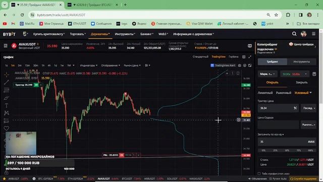
Task: Toggle percent mode in trigger price field
Action: pos(295,108)
